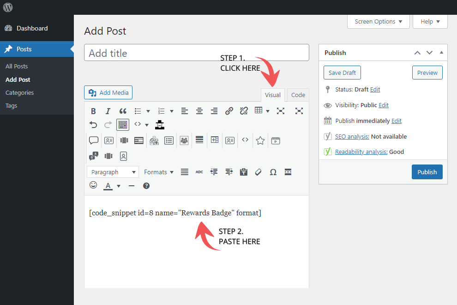The width and height of the screenshot is (457, 305).
Task: Click the Add Media button
Action: pyautogui.click(x=108, y=92)
